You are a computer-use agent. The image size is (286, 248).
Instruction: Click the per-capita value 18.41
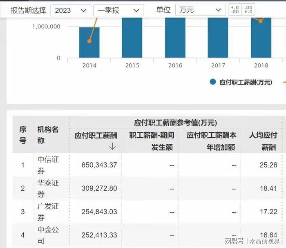(x=268, y=188)
